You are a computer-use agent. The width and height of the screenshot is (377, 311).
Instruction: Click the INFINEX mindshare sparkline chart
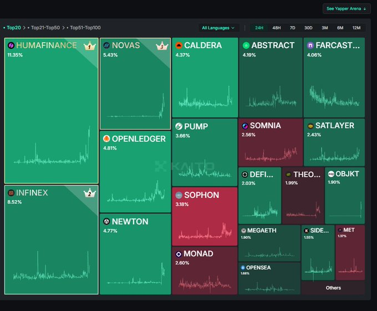52,266
